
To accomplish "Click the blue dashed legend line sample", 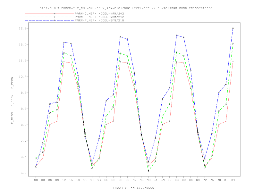I will tap(50, 20).
